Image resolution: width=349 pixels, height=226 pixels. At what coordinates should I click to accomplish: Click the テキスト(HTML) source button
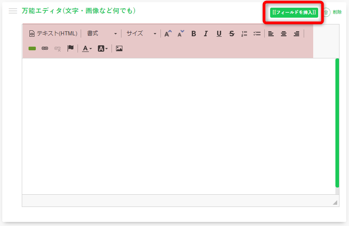[x=53, y=34]
